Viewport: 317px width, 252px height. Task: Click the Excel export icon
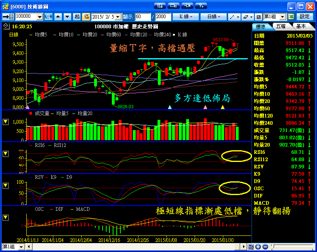[291, 17]
